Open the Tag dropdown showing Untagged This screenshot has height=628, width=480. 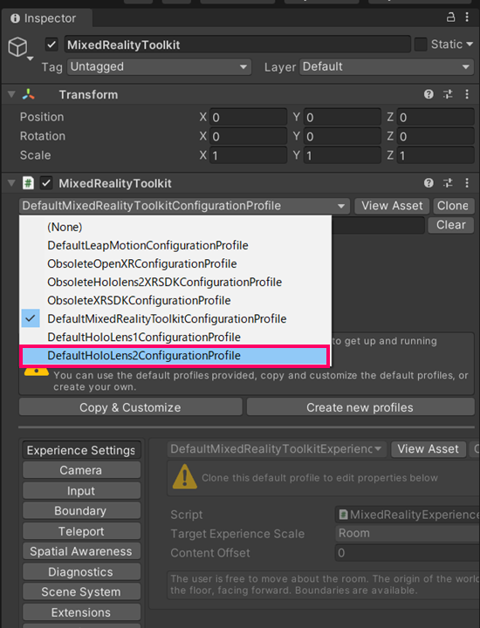pyautogui.click(x=160, y=67)
